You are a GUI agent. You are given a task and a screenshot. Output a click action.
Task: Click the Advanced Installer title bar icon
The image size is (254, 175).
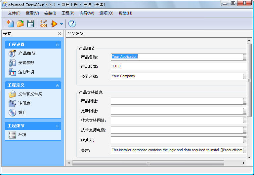pyautogui.click(x=5, y=4)
